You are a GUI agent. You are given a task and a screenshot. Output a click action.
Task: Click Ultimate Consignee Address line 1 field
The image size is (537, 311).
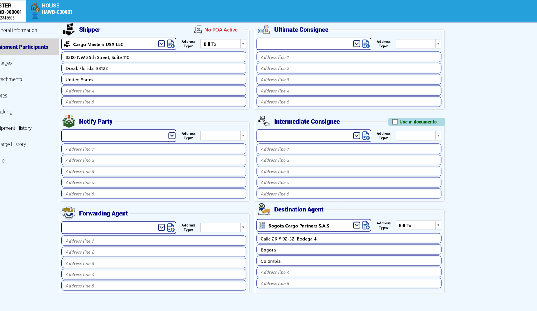tap(349, 57)
